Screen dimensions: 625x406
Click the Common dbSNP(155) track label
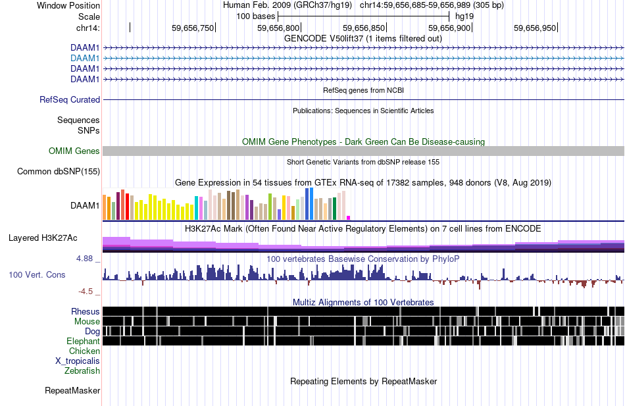click(59, 172)
